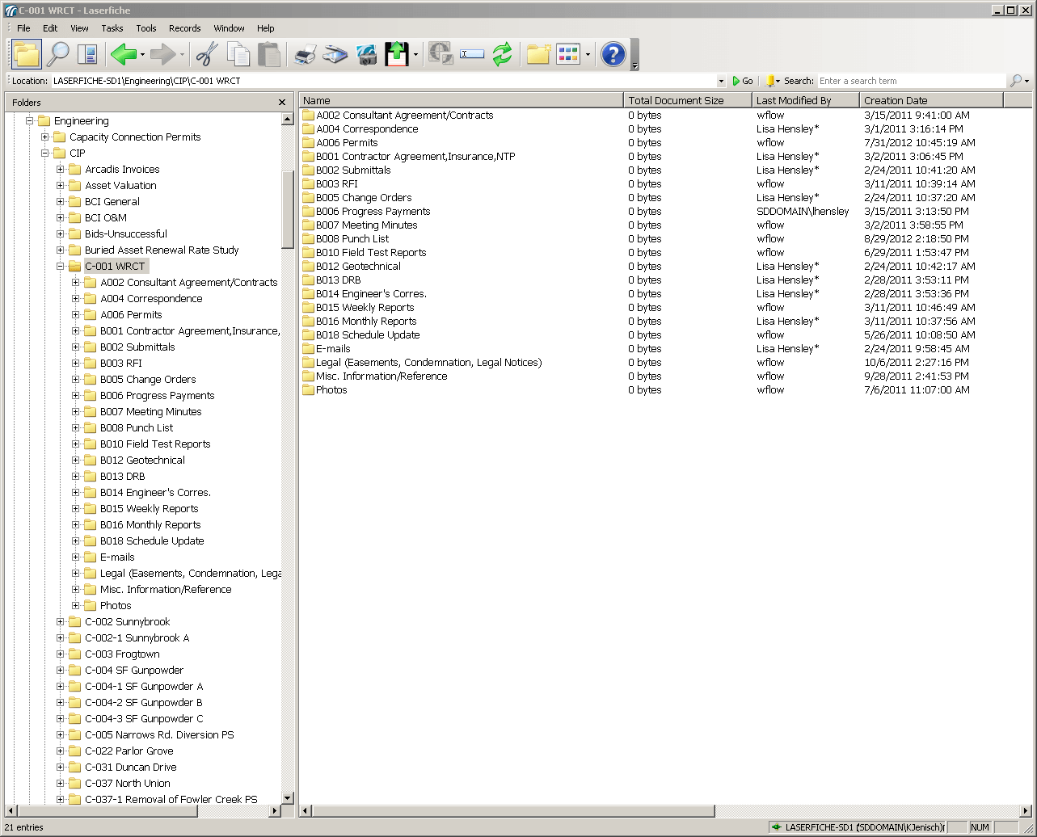This screenshot has height=837, width=1037.
Task: Click the search magnifier icon beside search field
Action: click(x=1015, y=81)
